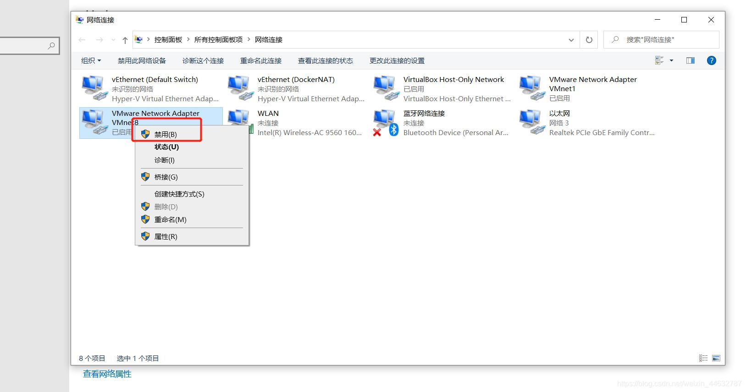This screenshot has width=746, height=392.
Task: Click 网络连接 in the breadcrumb path
Action: (x=269, y=40)
